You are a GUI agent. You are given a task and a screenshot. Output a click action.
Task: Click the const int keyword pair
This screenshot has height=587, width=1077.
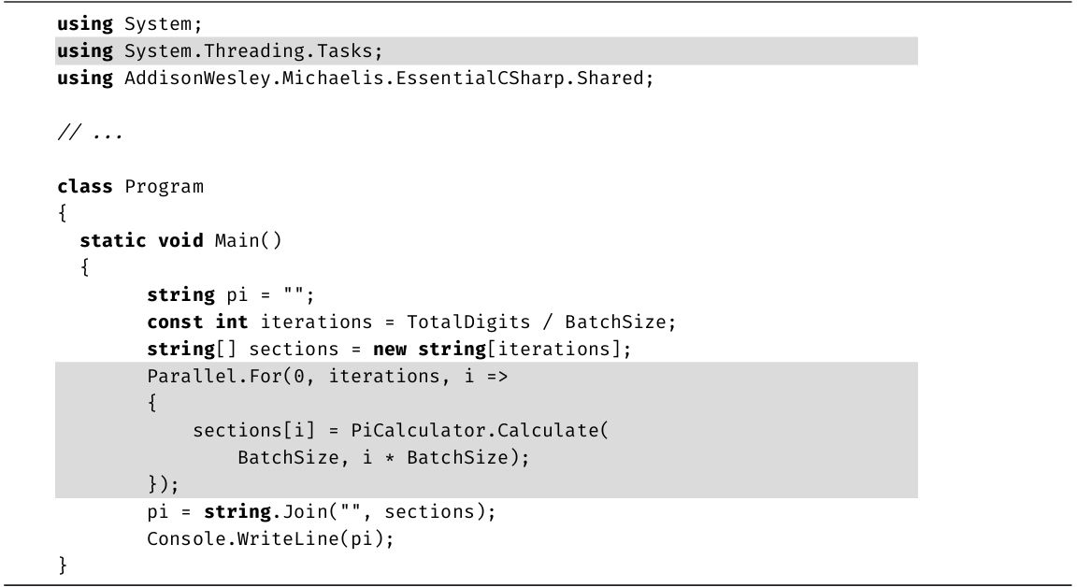click(x=197, y=322)
